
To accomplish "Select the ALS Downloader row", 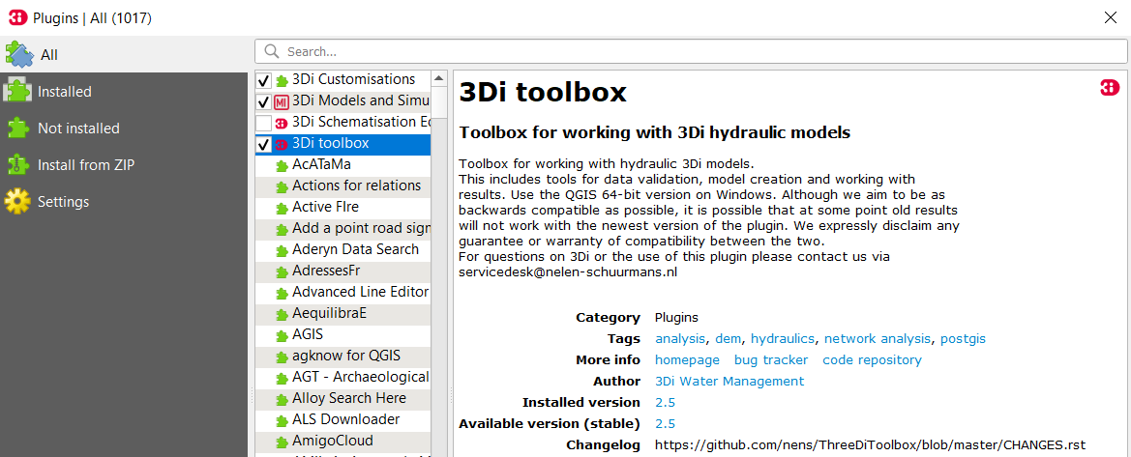I will [x=342, y=420].
